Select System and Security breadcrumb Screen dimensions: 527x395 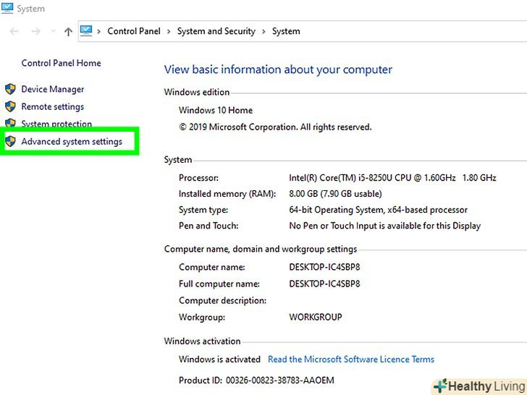[216, 31]
